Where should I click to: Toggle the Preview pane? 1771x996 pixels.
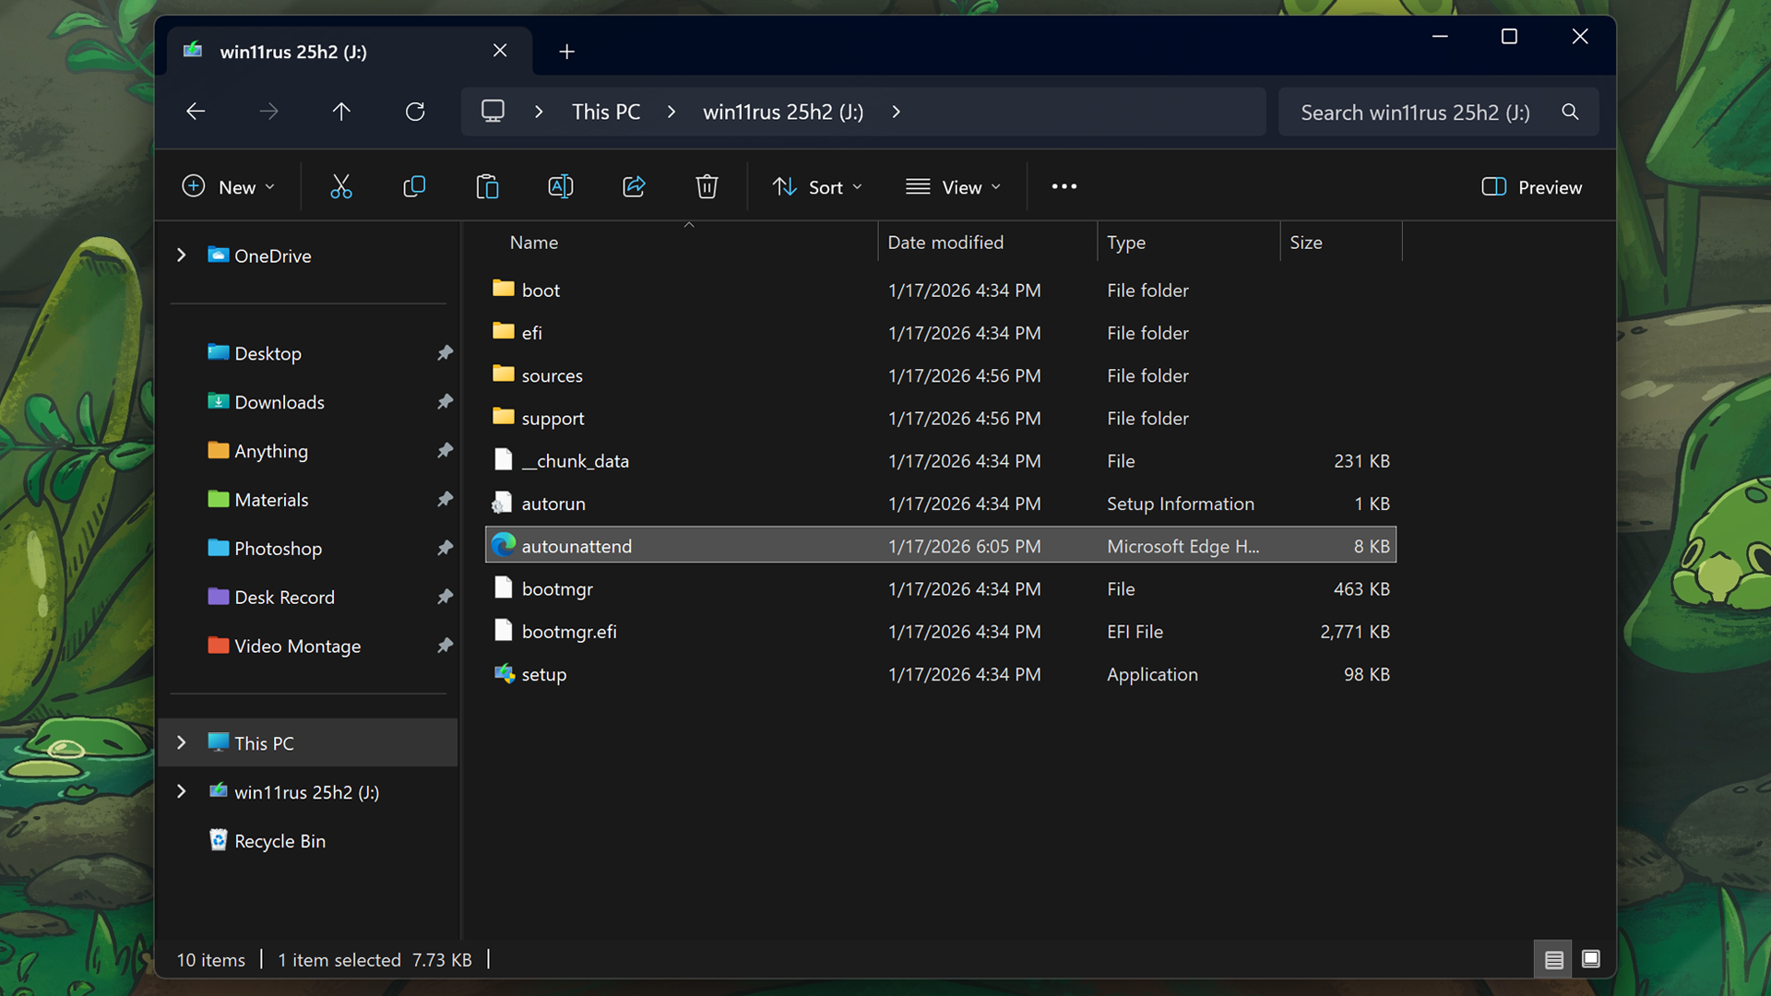[1531, 187]
